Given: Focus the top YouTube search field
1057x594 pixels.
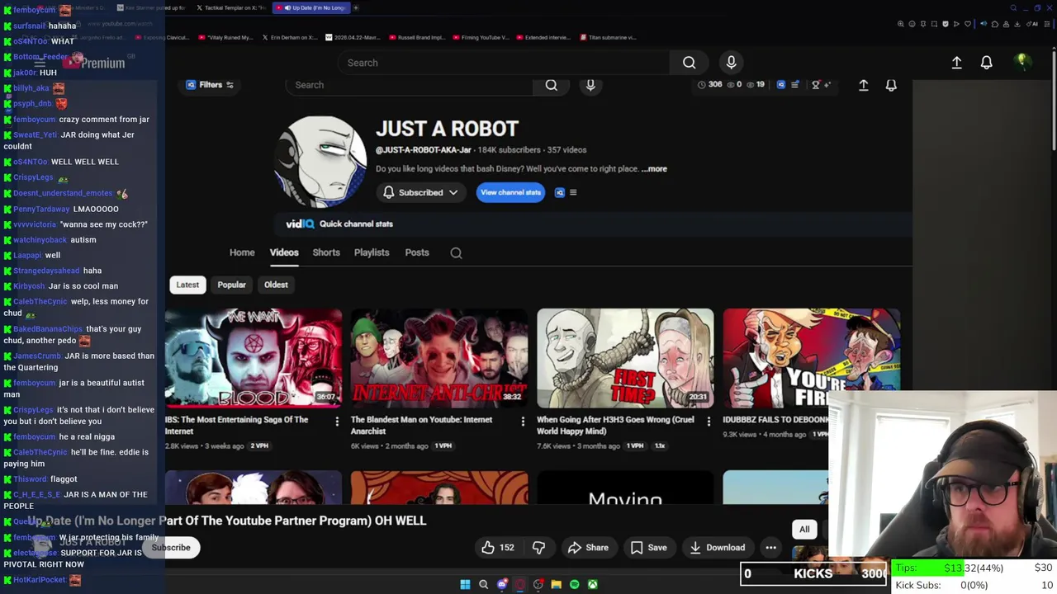Looking at the screenshot, I should (504, 63).
